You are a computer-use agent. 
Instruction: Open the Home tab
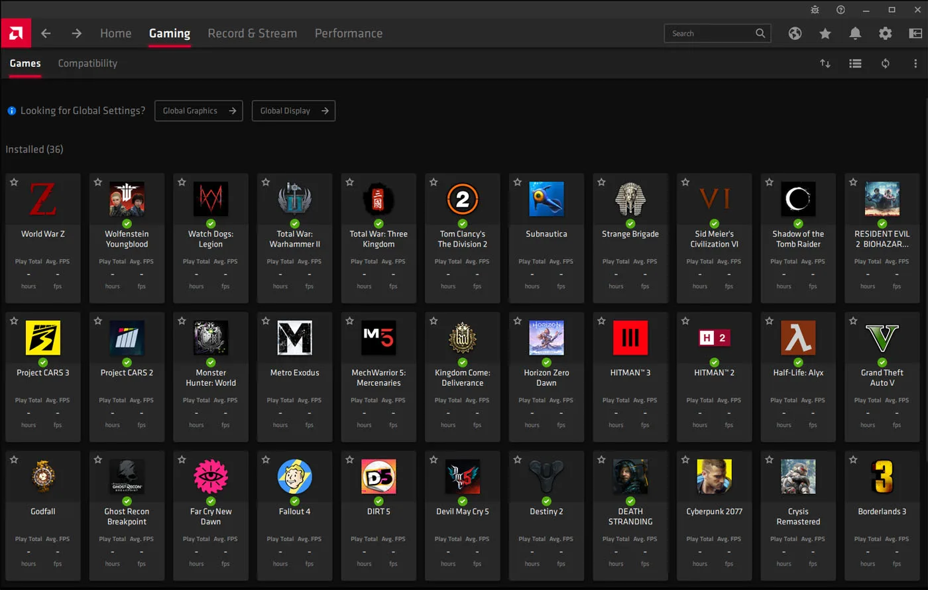point(115,33)
